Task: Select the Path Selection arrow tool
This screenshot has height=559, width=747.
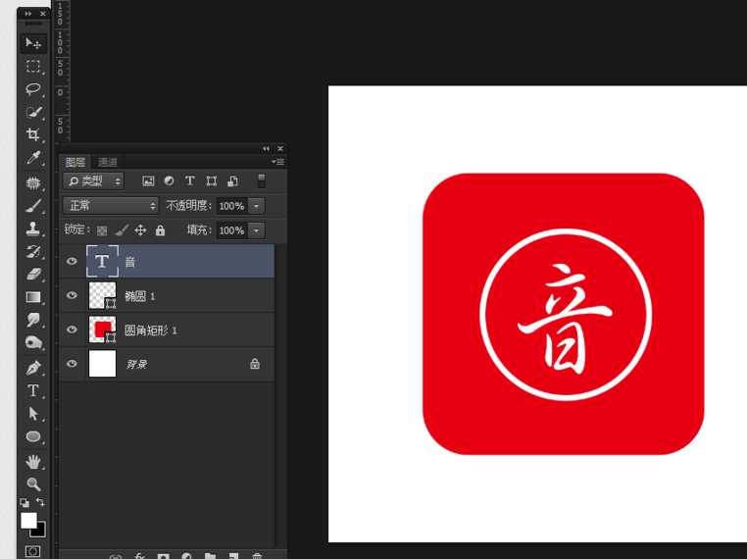Action: tap(33, 414)
